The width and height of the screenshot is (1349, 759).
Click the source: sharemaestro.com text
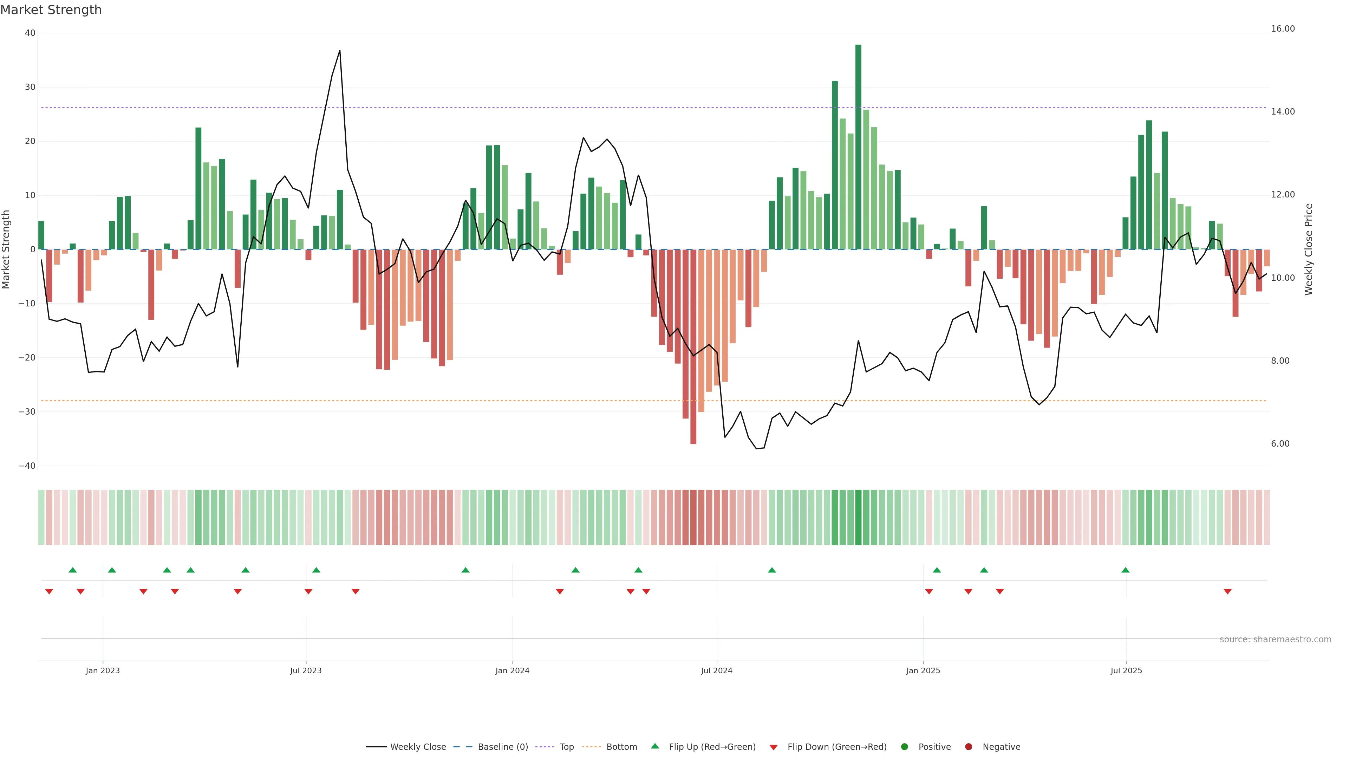[1275, 639]
